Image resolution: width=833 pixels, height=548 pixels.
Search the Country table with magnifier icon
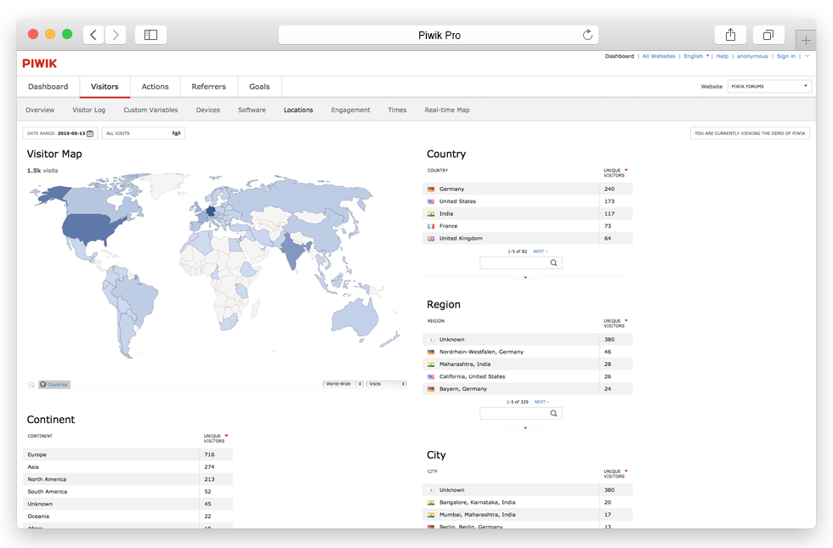coord(553,263)
